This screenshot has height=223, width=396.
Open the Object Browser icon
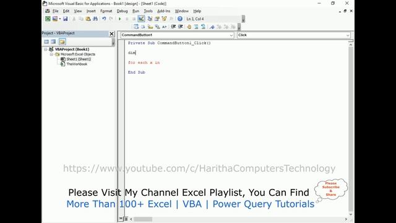point(164,19)
